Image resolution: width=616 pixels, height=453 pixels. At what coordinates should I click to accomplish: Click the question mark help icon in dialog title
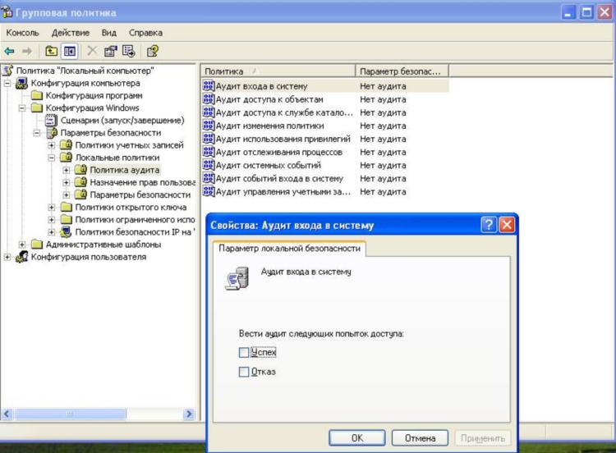click(489, 225)
